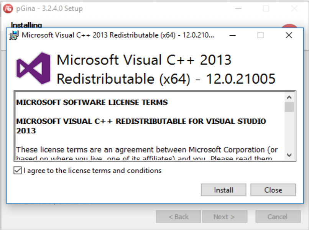Close the Redistributable dialog using the X
Screen dimensions: 309x230
(289, 35)
